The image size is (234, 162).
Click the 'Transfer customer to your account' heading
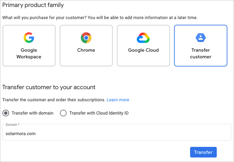tap(49, 87)
